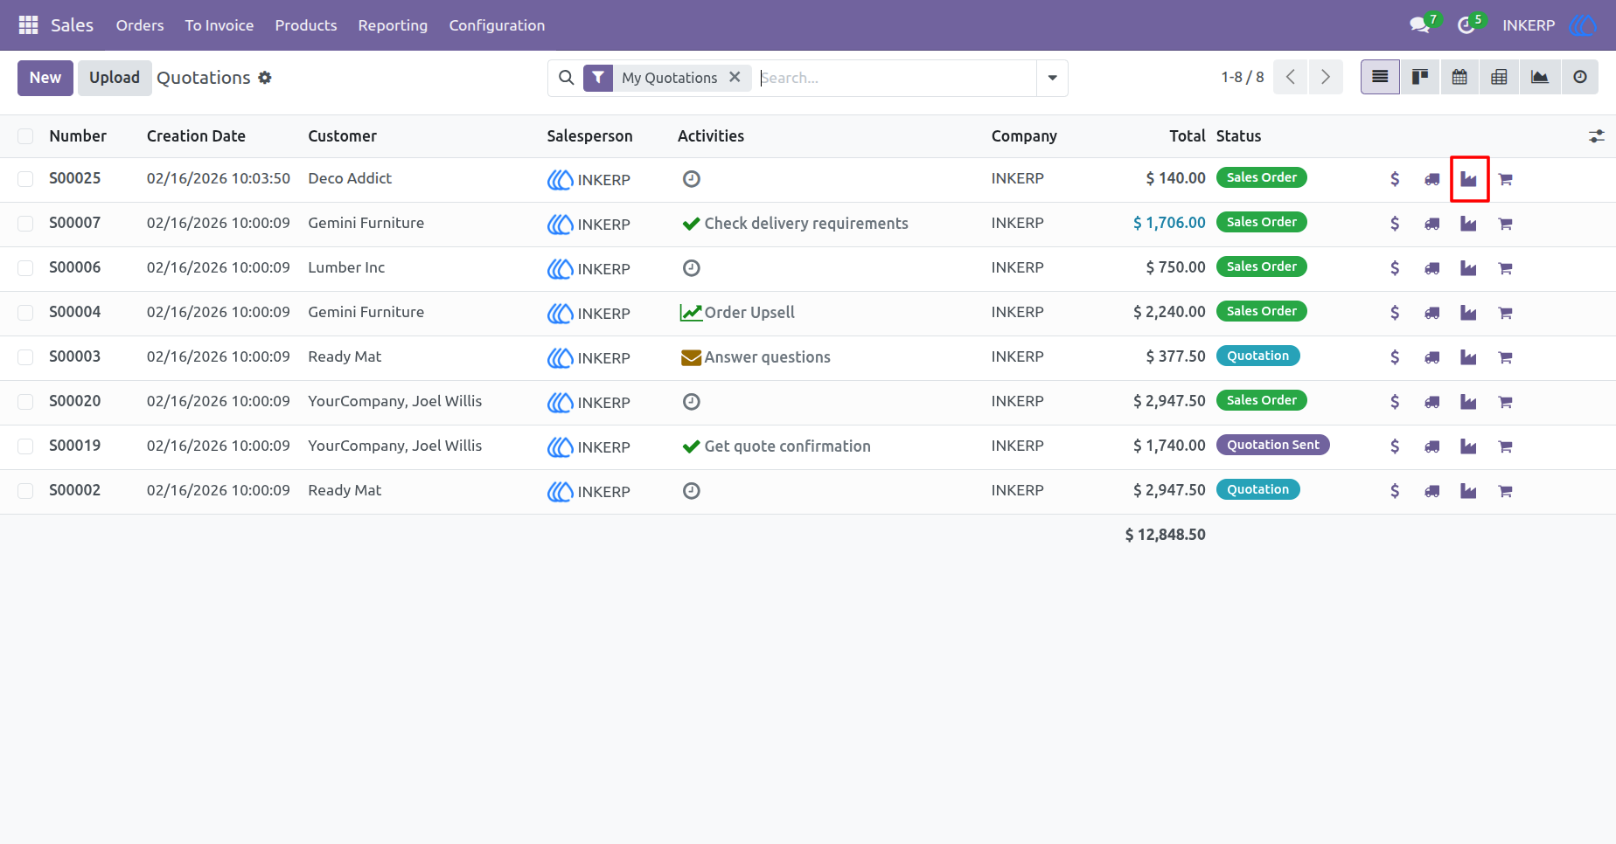
Task: Tick the checkbox for order S00006
Action: (x=25, y=268)
